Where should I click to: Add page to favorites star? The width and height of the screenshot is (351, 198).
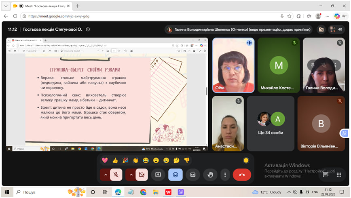pos(290,16)
